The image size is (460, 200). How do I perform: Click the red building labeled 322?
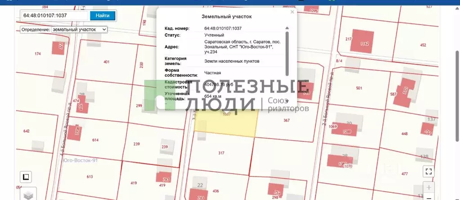pos(58,48)
